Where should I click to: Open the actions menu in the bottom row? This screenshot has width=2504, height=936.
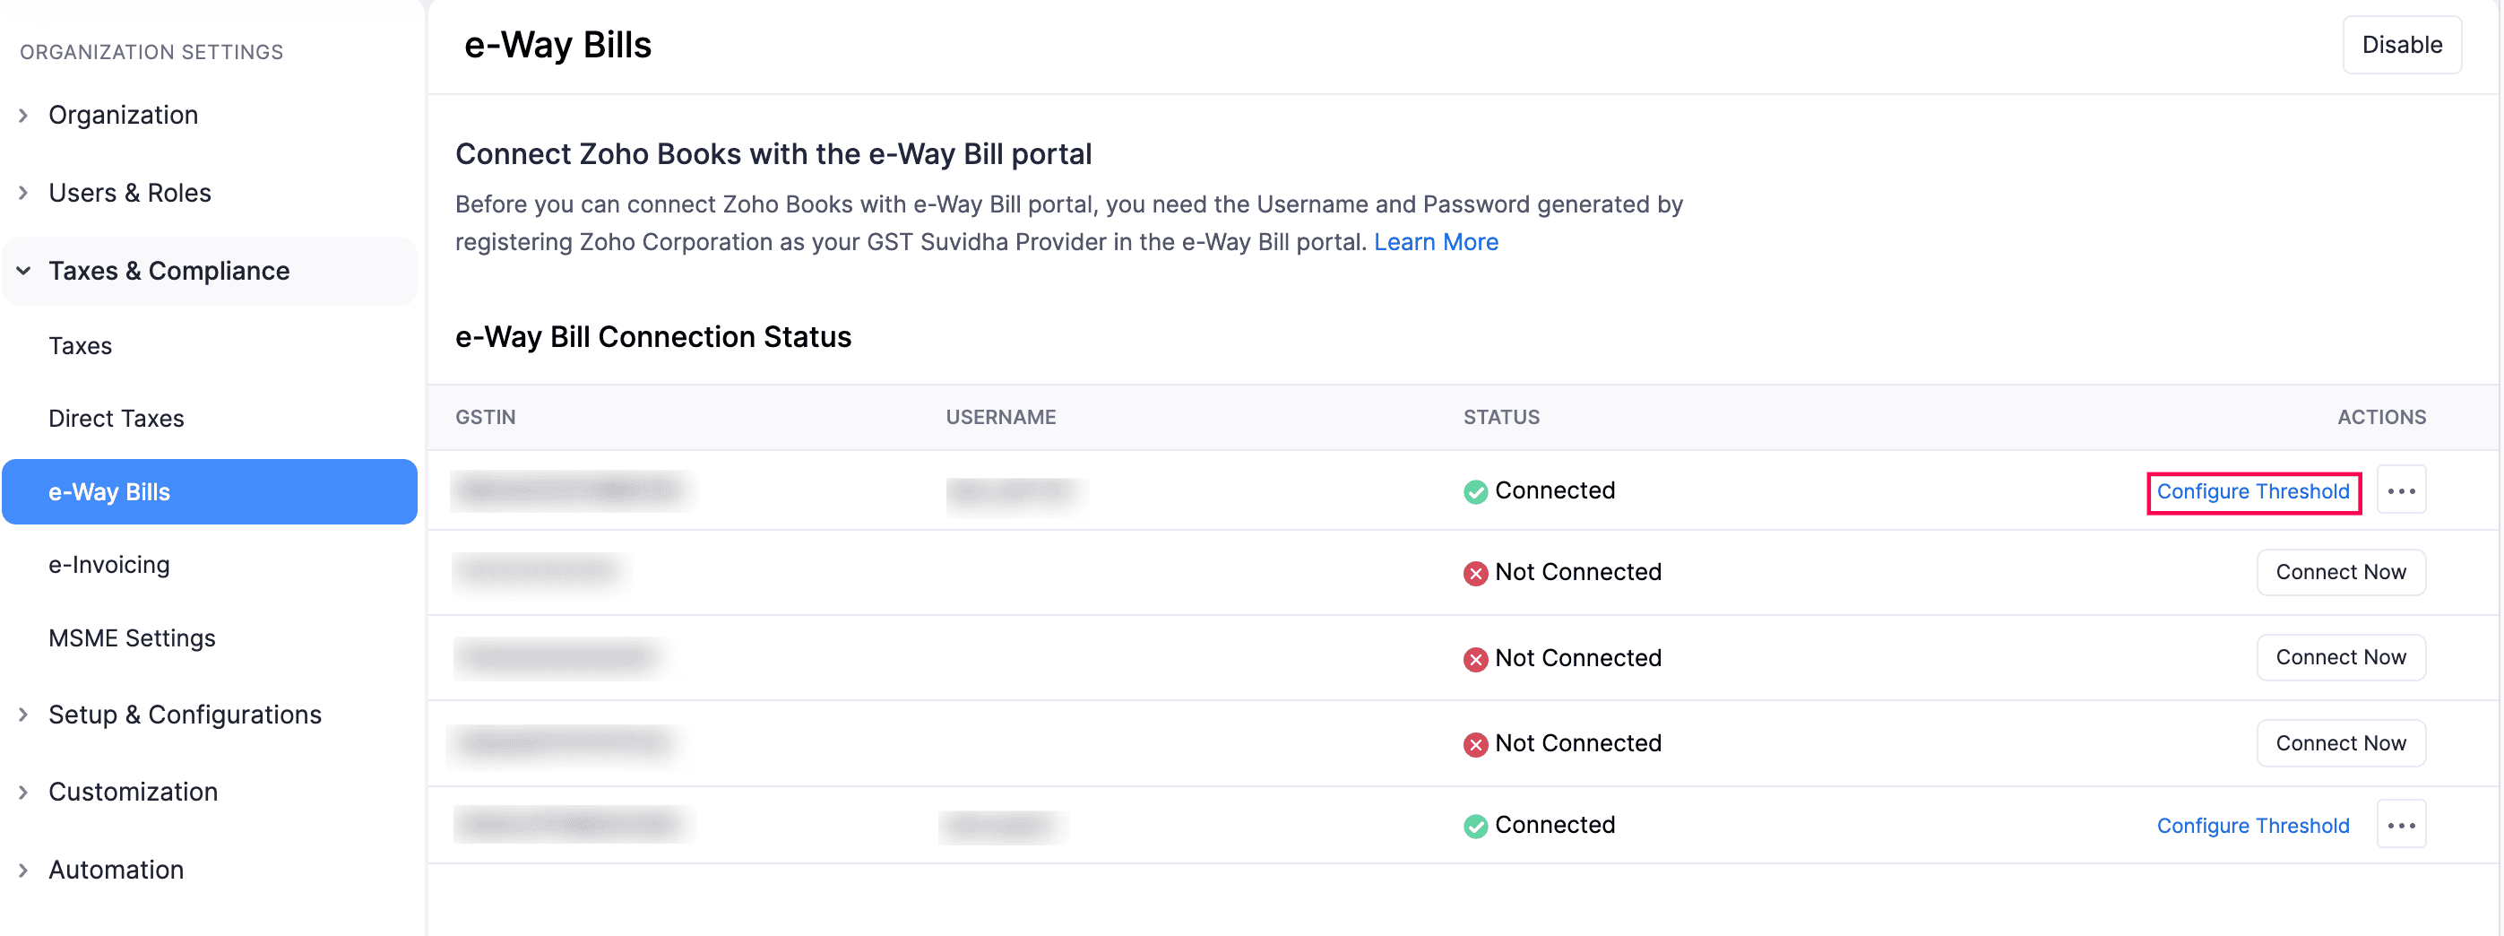(x=2401, y=823)
